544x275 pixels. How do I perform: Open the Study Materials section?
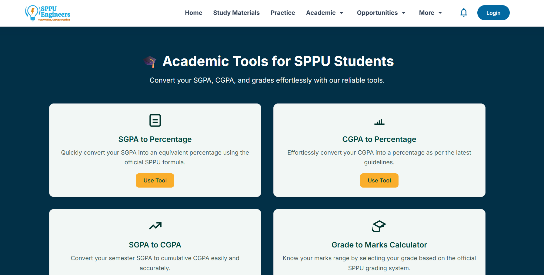pos(236,13)
